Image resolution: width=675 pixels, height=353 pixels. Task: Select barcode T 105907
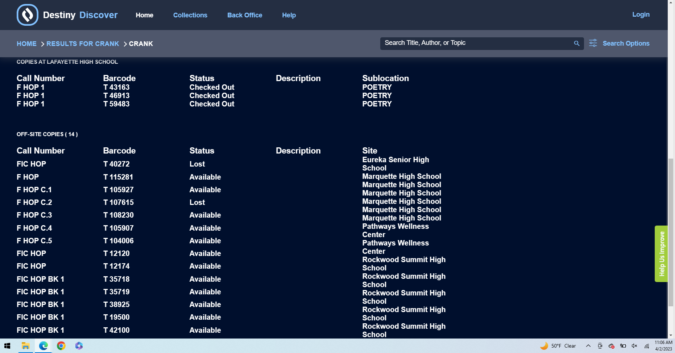119,228
